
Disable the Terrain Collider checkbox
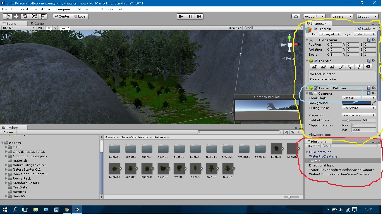[x=316, y=88]
